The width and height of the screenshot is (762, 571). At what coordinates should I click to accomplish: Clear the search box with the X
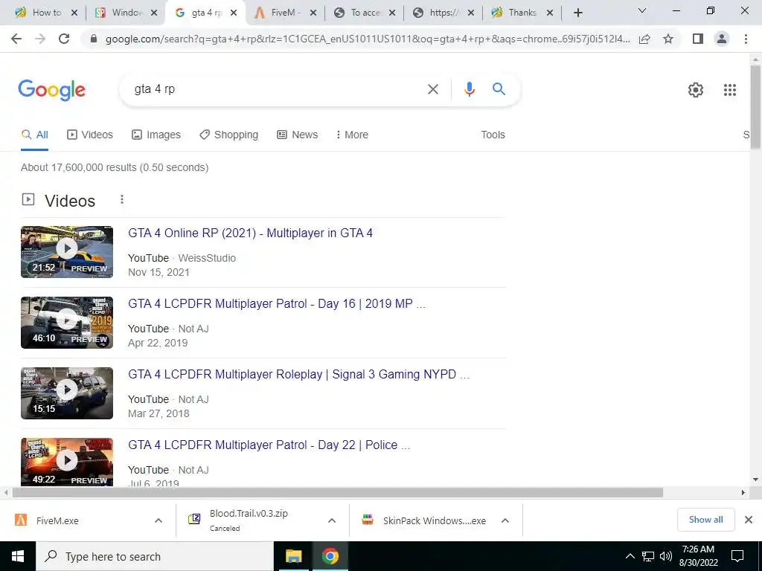pos(432,89)
